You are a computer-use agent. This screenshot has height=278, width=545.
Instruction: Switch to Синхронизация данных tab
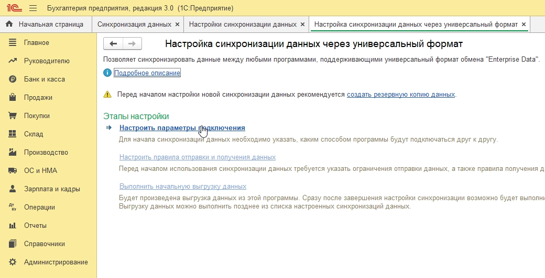[134, 25]
